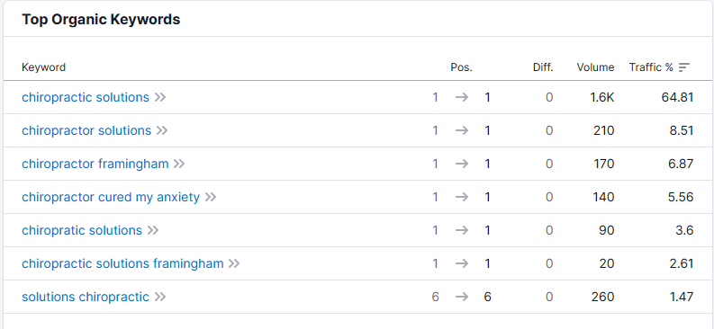Click double-chevron icon beside chiropractic solutions
Image resolution: width=714 pixels, height=329 pixels.
pyautogui.click(x=160, y=97)
